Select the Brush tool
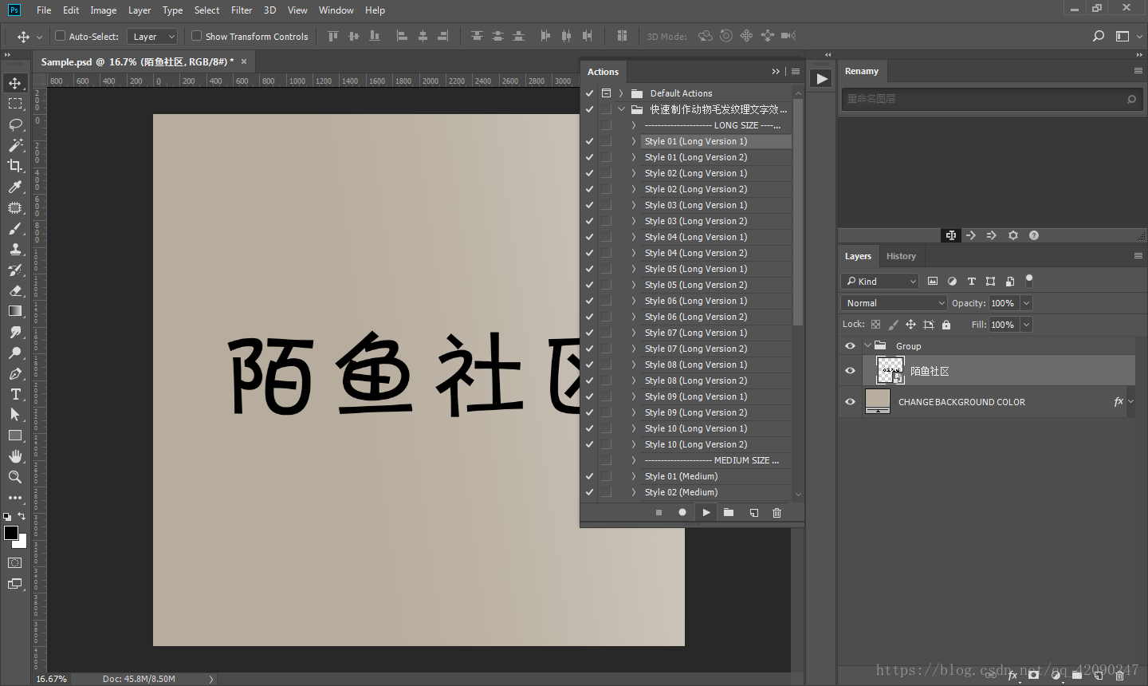The height and width of the screenshot is (686, 1148). pos(15,228)
